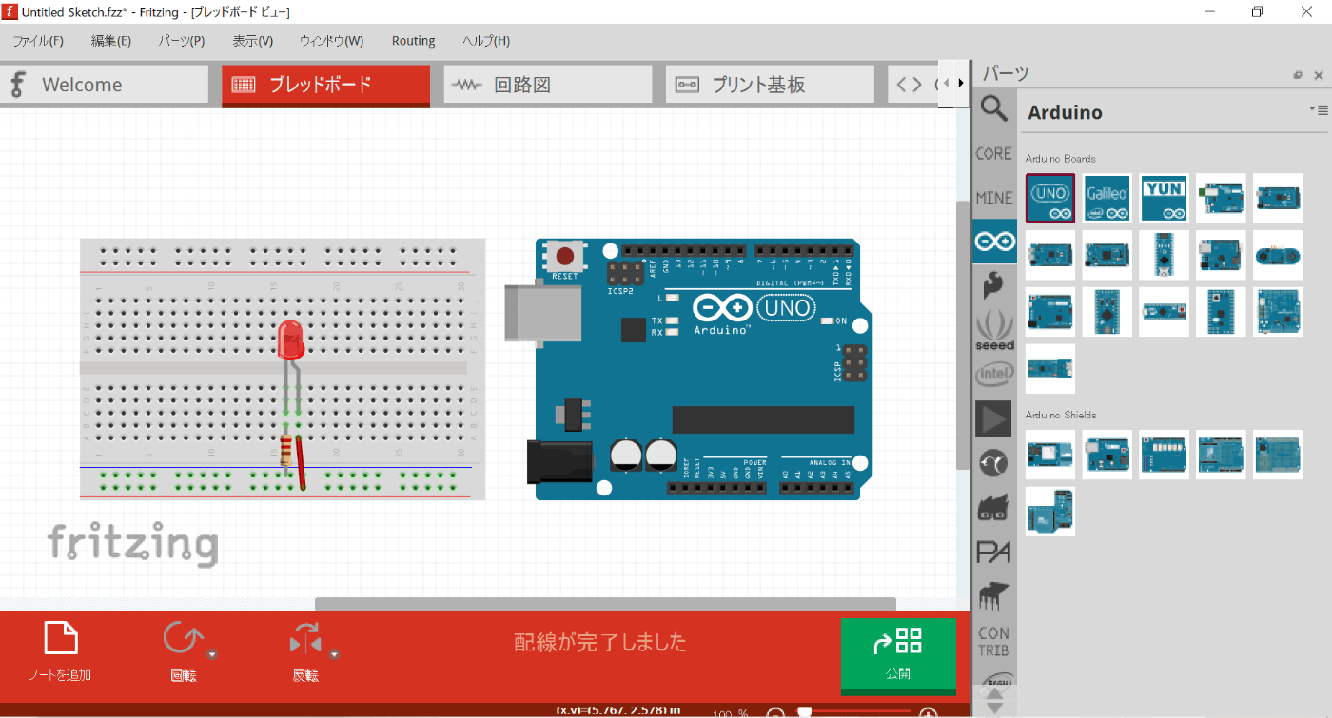Image resolution: width=1332 pixels, height=718 pixels.
Task: Open the CORE parts bin
Action: (994, 153)
